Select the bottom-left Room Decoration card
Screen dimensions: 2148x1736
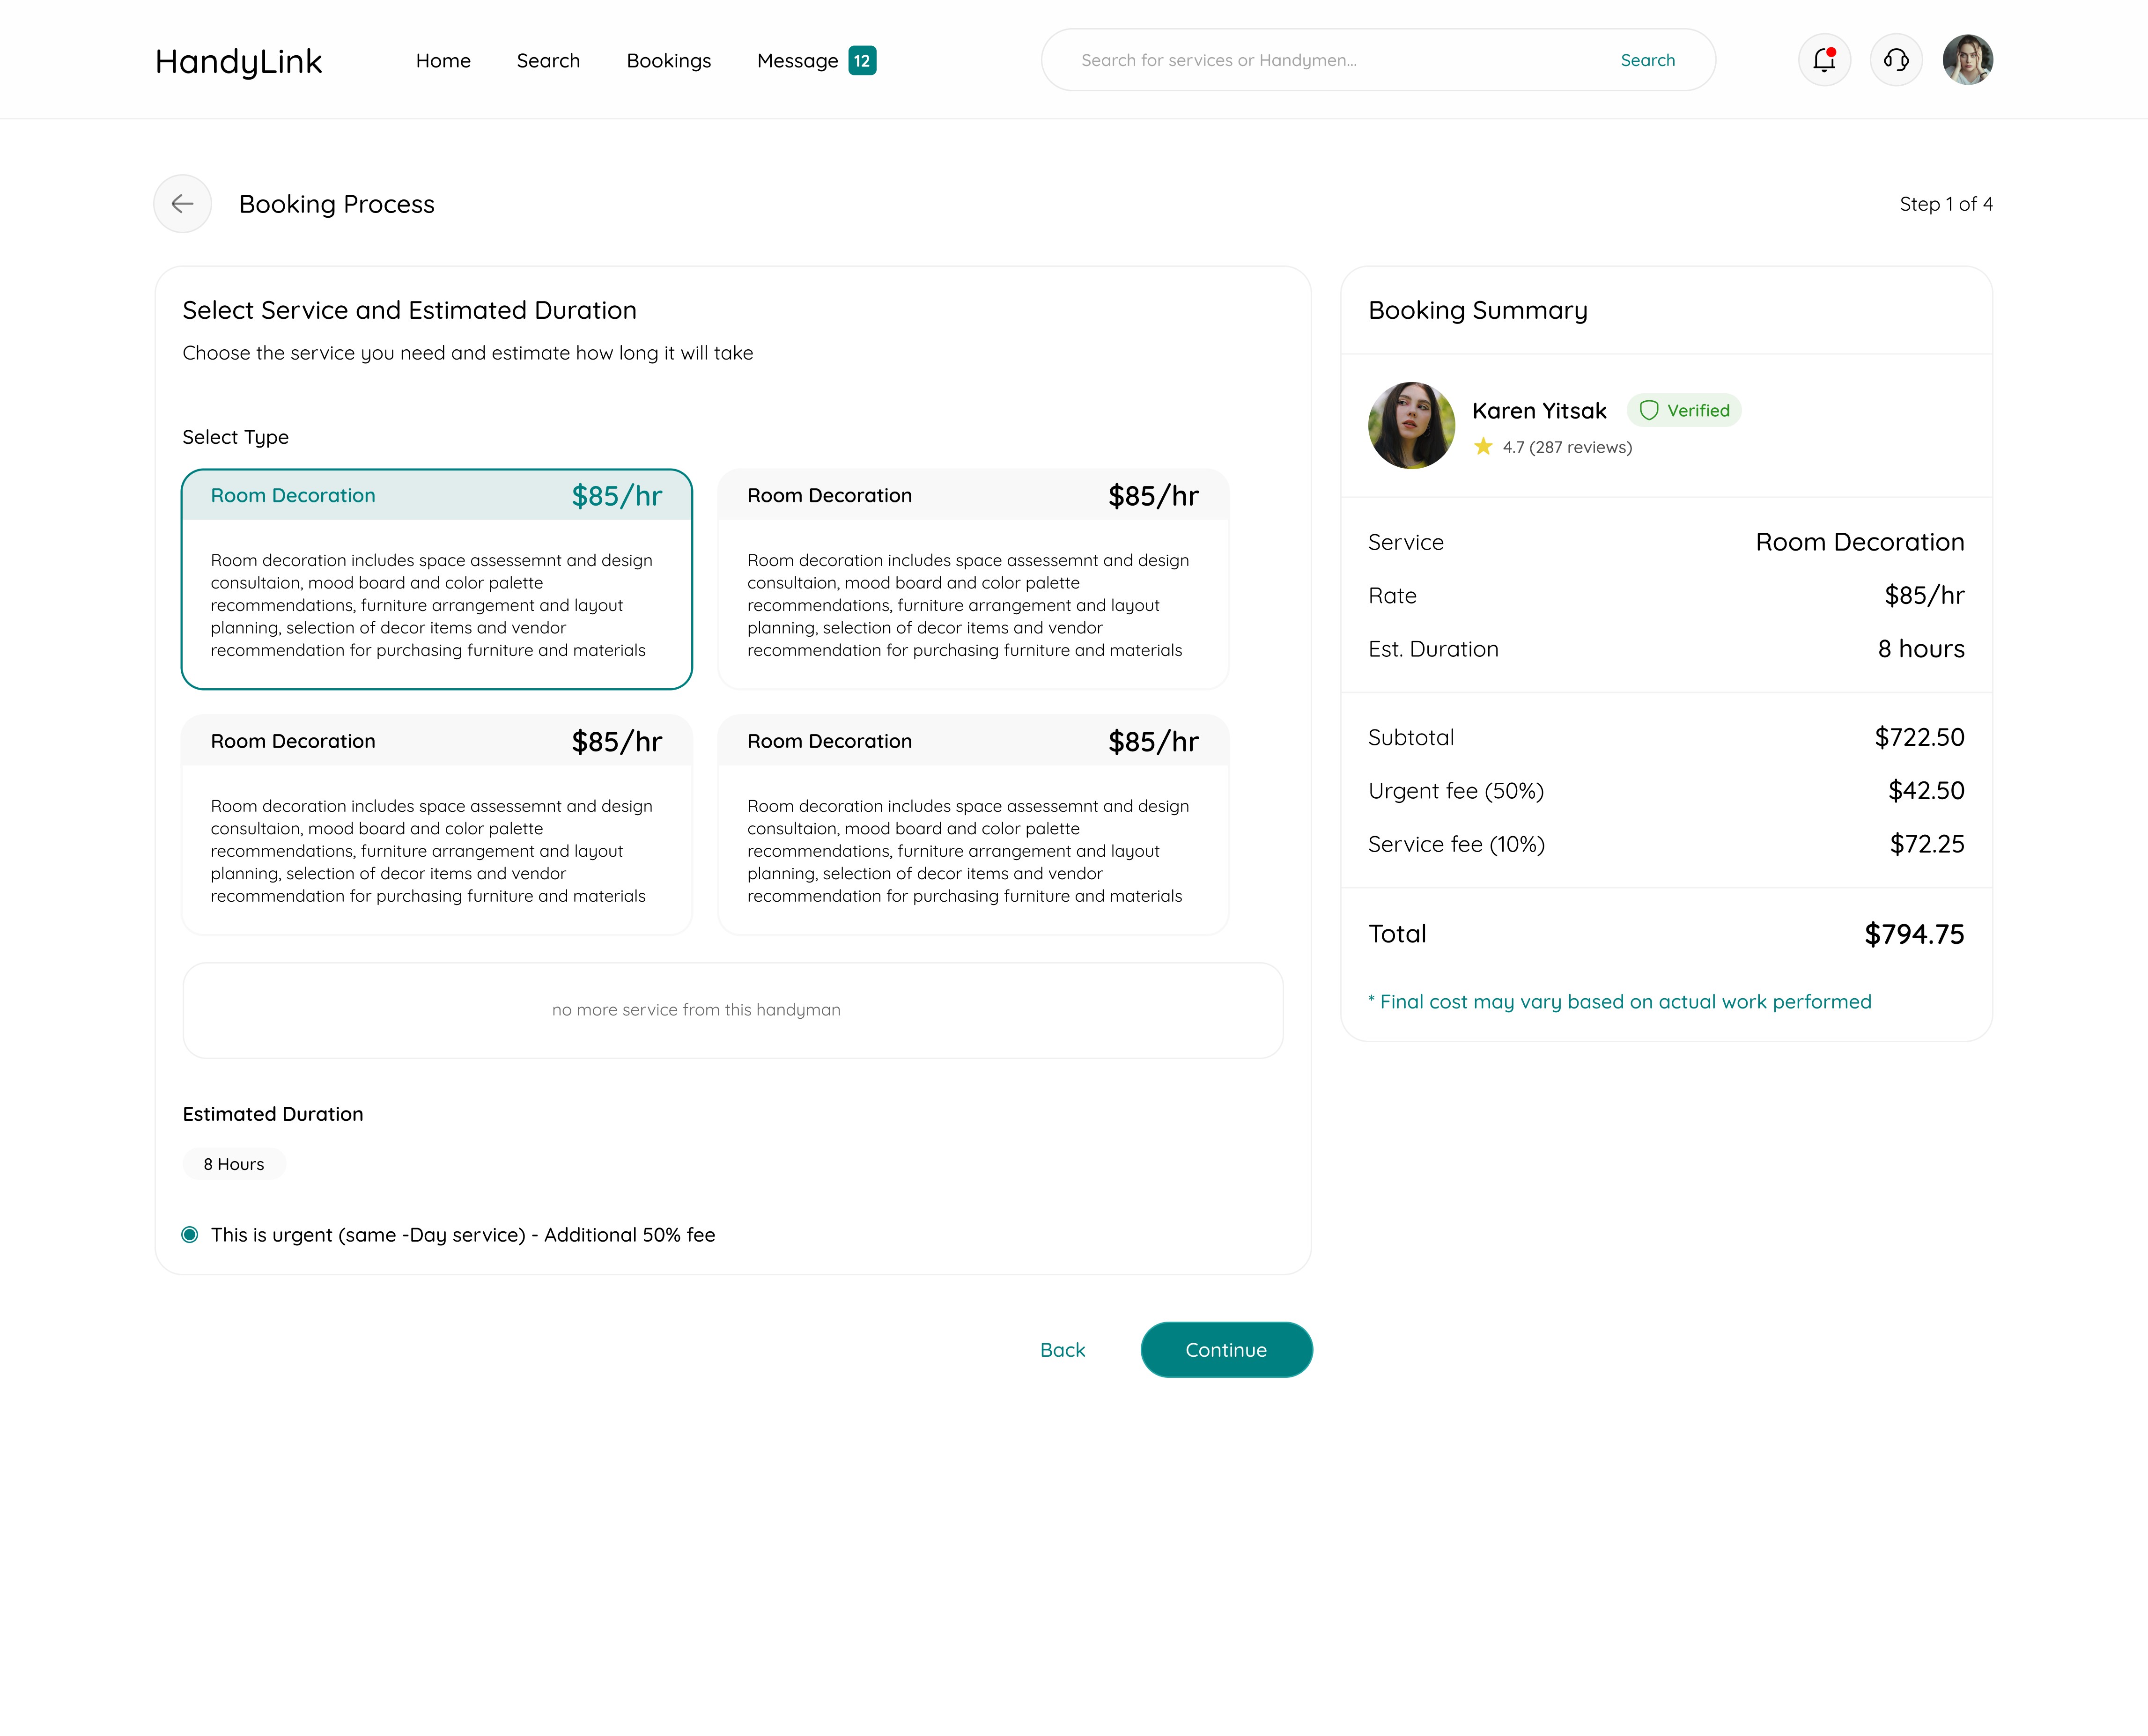[436, 825]
